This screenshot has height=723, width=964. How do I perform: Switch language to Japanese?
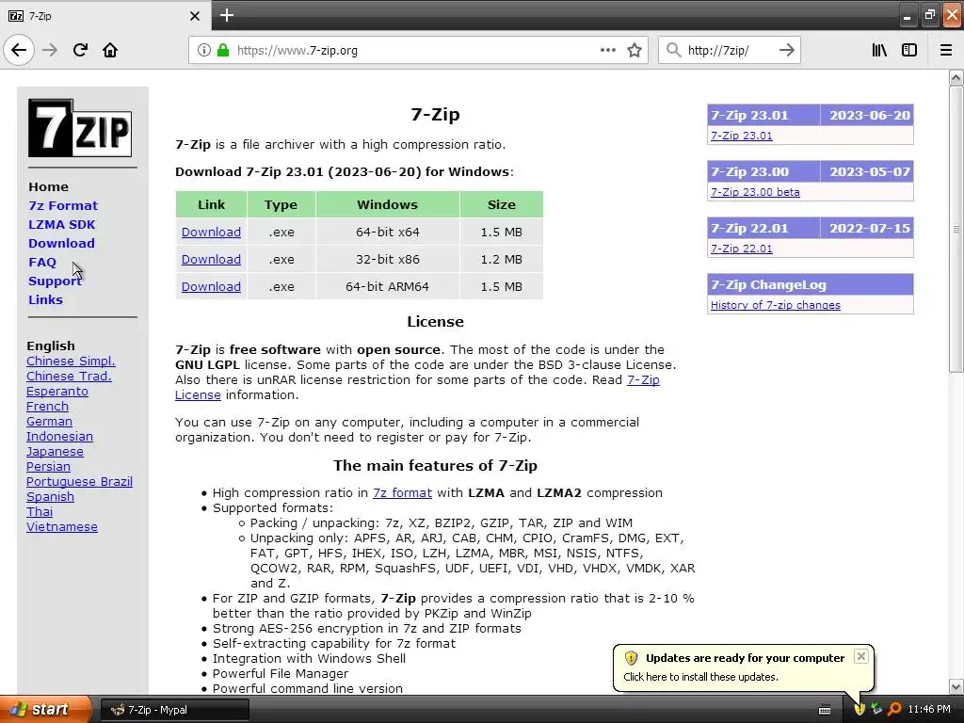point(55,451)
